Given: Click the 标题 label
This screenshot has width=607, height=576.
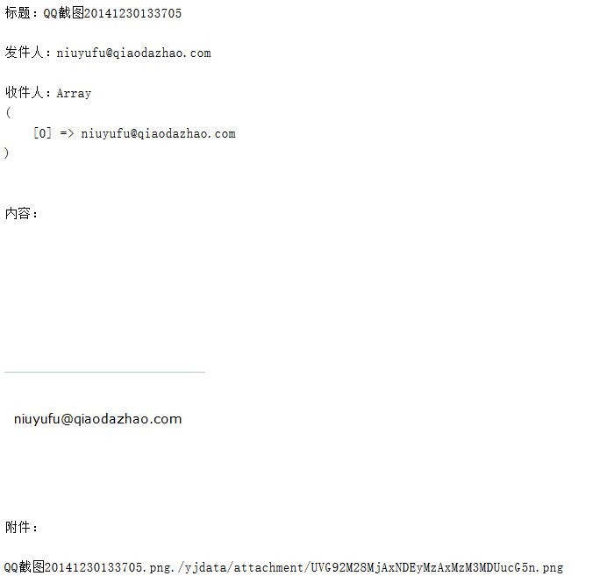Looking at the screenshot, I should click(18, 13).
